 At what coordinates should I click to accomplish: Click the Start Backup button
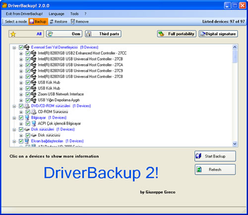pos(215,156)
